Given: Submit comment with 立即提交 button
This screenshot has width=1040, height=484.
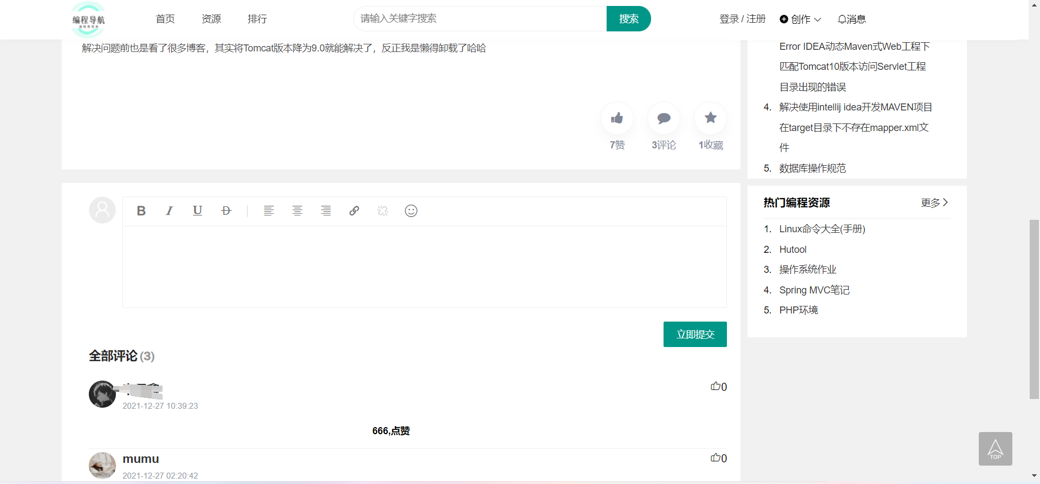Looking at the screenshot, I should (695, 334).
